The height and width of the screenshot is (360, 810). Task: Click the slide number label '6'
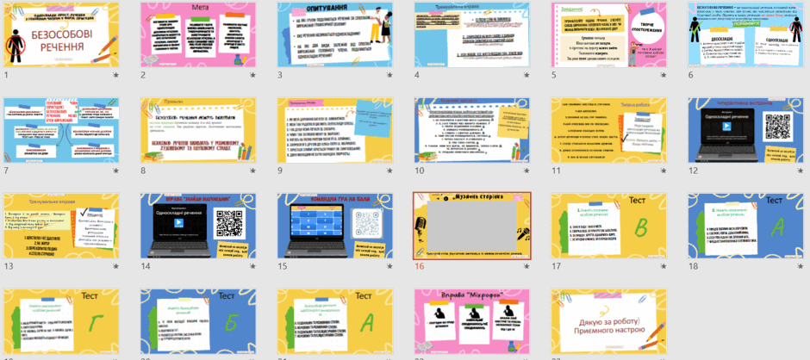pos(691,75)
